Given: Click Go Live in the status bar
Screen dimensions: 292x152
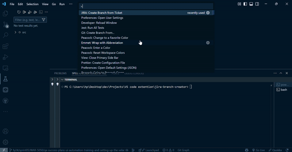Looking at the screenshot, I should (258, 150).
